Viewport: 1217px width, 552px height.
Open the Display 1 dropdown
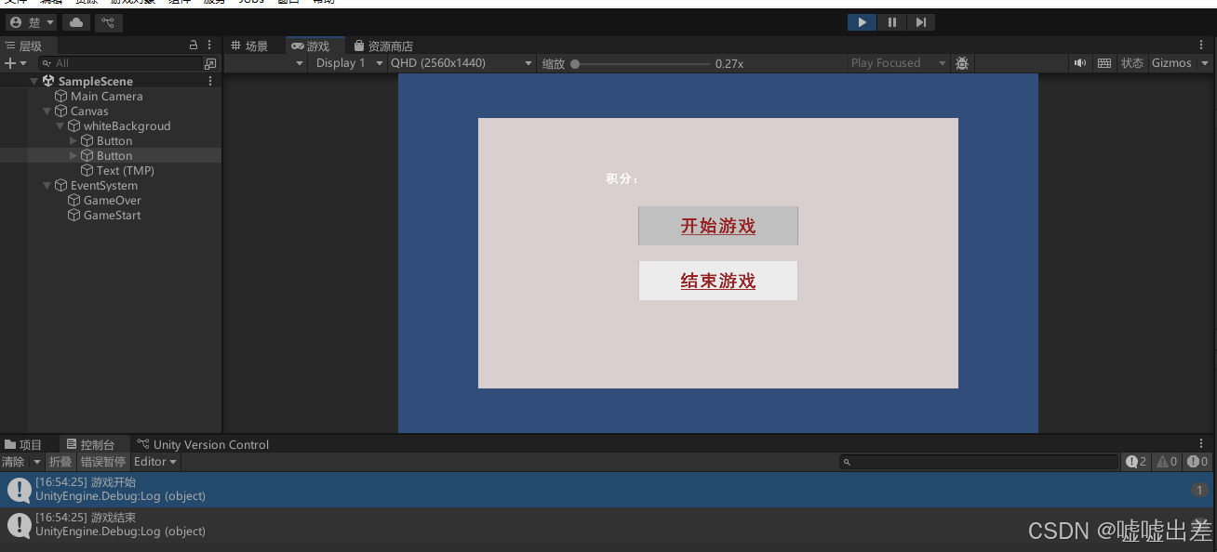tap(349, 63)
